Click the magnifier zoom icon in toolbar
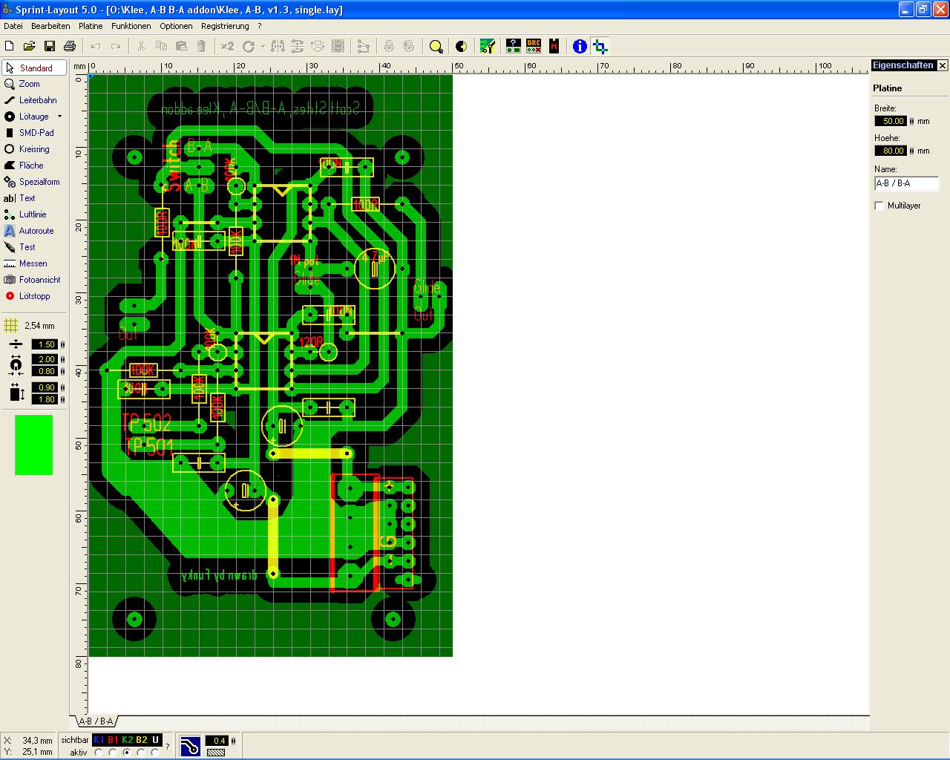This screenshot has width=950, height=760. pos(436,47)
